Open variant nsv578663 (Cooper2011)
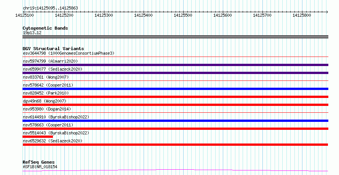Image resolution: width=339 pixels, height=175 pixels. click(x=48, y=125)
